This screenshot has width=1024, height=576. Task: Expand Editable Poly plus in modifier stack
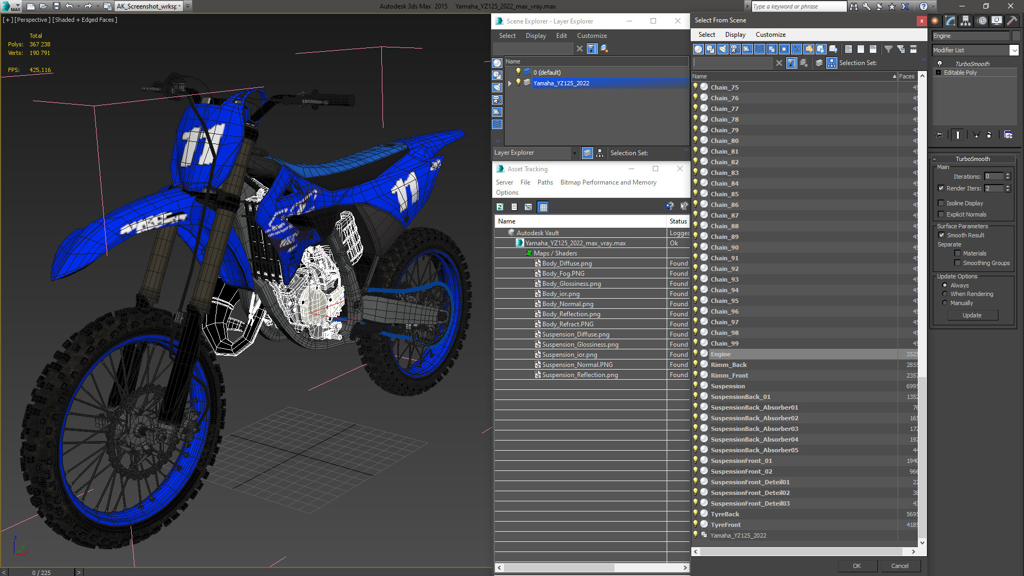938,73
